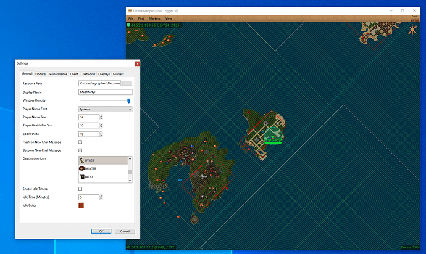
Task: Click the left zoom button under Zoom label
Action: coord(412,20)
